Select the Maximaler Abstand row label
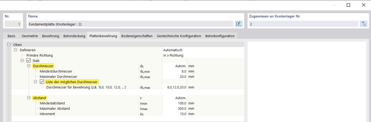371x122 pixels. (x=55, y=108)
